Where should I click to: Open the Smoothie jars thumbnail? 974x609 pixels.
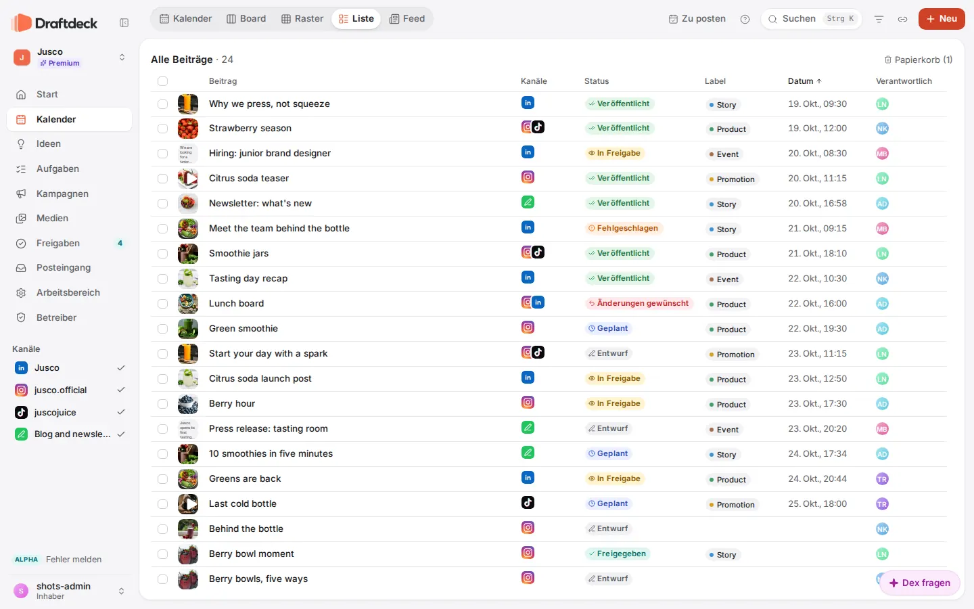(x=188, y=254)
